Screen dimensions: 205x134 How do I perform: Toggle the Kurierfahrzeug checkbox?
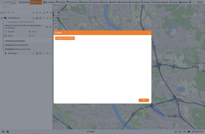[x=2, y=18]
